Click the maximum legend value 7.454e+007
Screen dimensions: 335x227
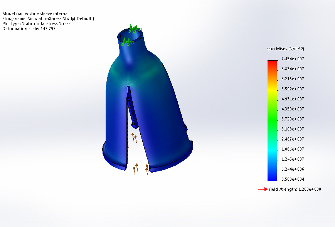pos(293,59)
